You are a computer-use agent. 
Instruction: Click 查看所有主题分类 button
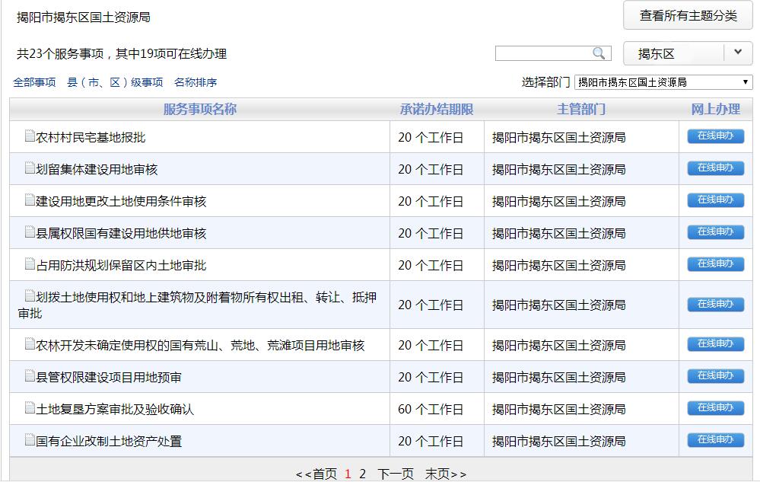pos(688,16)
